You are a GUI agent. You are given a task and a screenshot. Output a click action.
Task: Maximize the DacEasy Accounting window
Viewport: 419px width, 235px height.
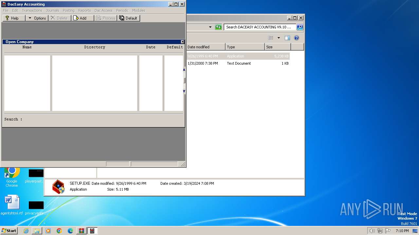click(x=176, y=4)
